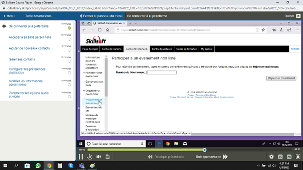This screenshot has width=303, height=170.
Task: Open new tab plus in Edge
Action: [x=130, y=23]
